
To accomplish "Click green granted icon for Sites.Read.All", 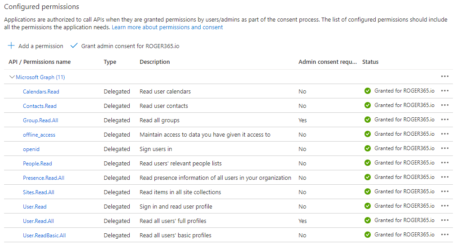I will (x=368, y=191).
